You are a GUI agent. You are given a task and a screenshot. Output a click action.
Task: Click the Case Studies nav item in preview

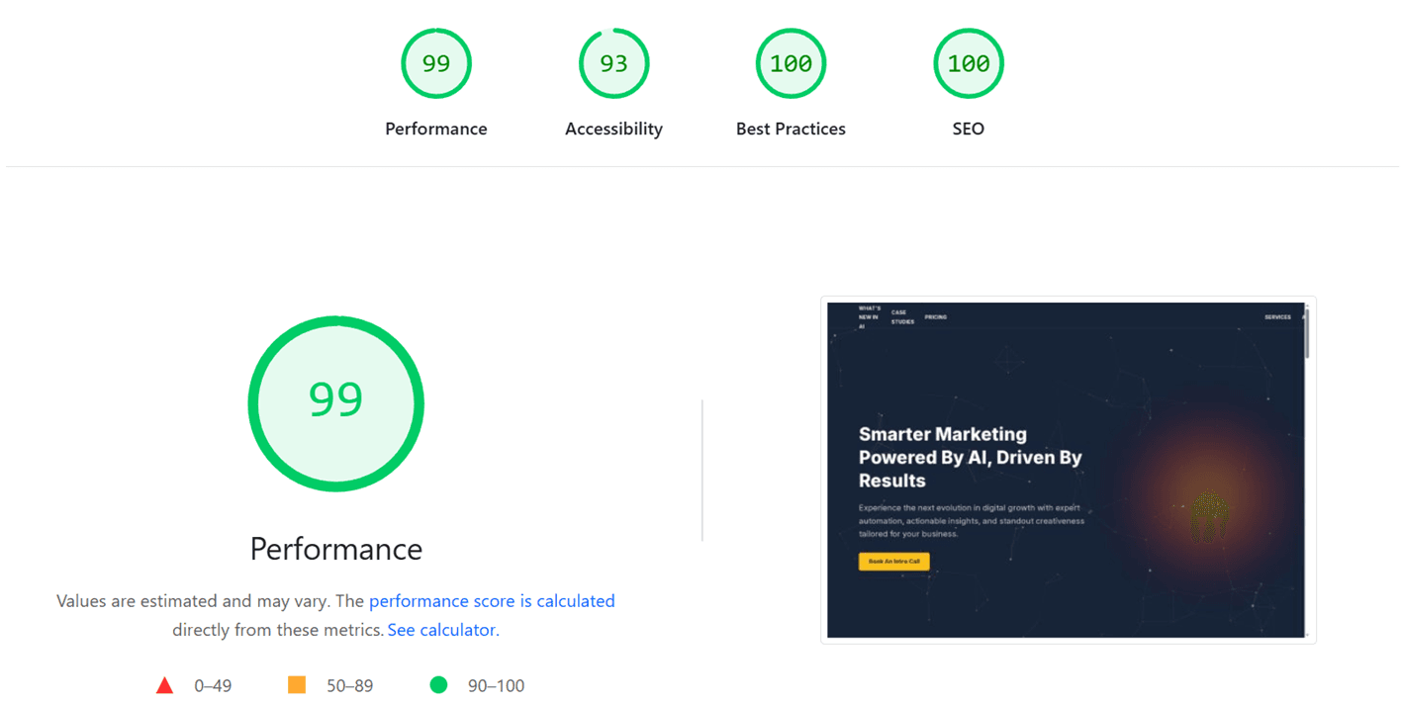[902, 317]
